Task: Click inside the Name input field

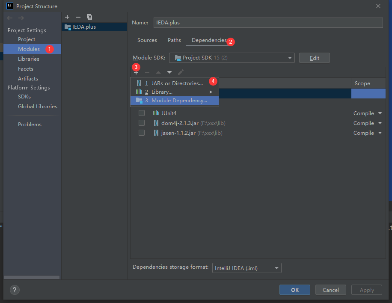Action: point(257,23)
